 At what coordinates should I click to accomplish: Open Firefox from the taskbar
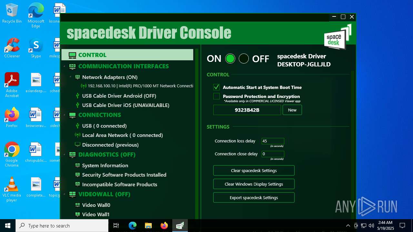click(164, 226)
